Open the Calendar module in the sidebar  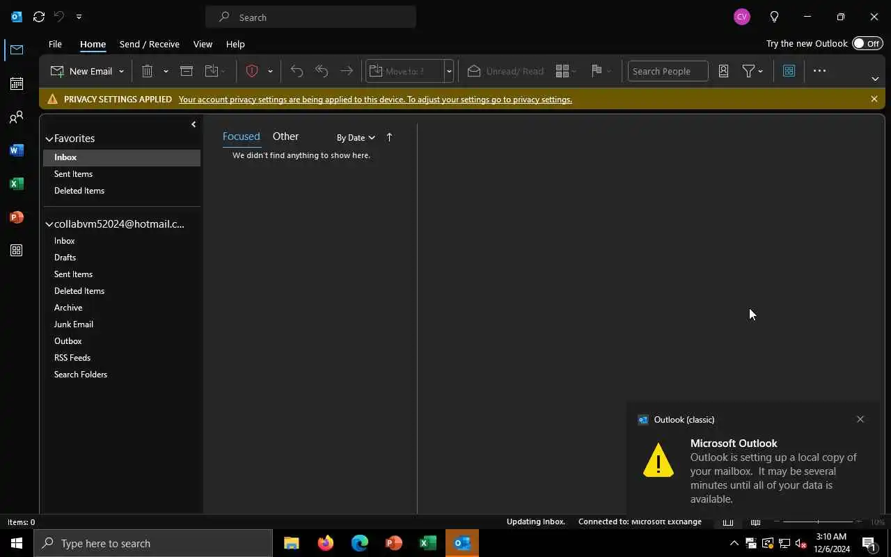click(x=17, y=84)
